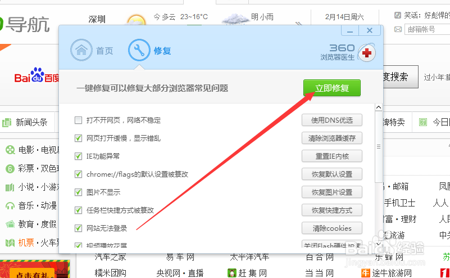Click the scroll up arrow in repair list

(379, 107)
